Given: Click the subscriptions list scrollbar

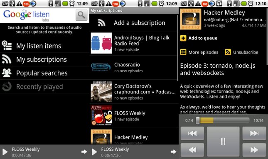Looking at the screenshot, I should [178, 48].
